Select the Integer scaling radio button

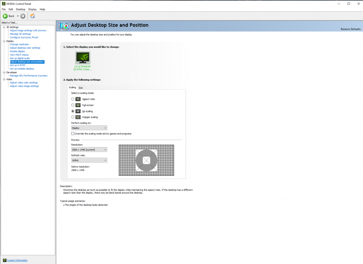(73, 117)
